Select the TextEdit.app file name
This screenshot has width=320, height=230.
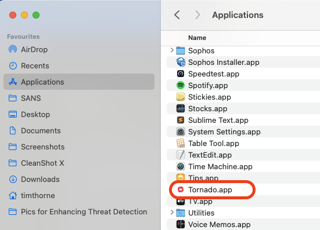click(x=210, y=155)
